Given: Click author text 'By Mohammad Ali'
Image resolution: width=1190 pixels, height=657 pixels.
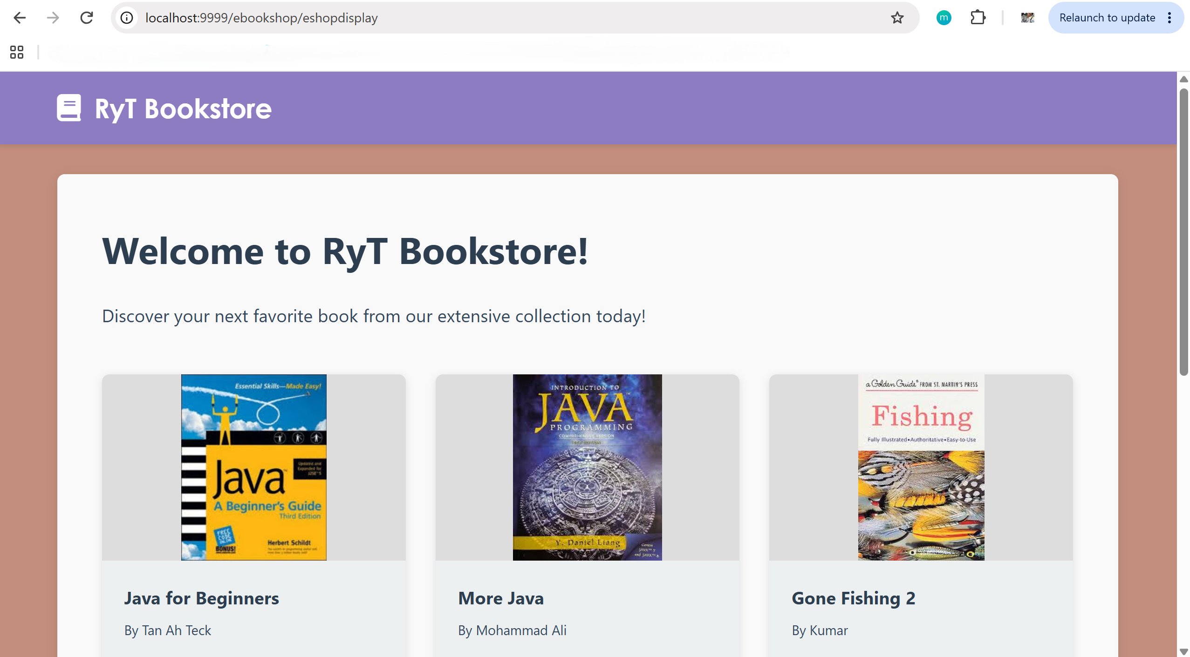Looking at the screenshot, I should (512, 630).
